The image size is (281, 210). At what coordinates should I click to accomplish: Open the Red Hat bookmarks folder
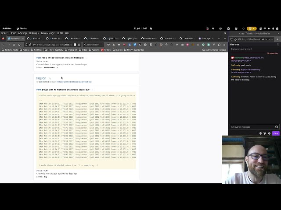click(36, 50)
